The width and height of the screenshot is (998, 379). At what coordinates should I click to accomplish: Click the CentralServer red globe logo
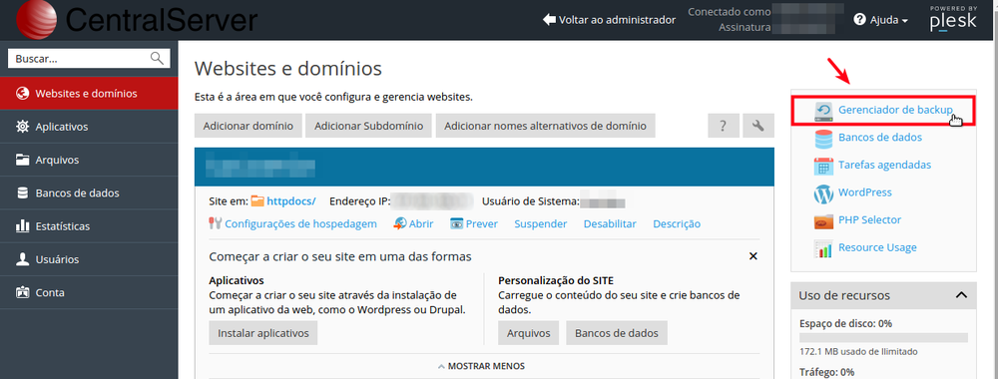coord(37,20)
